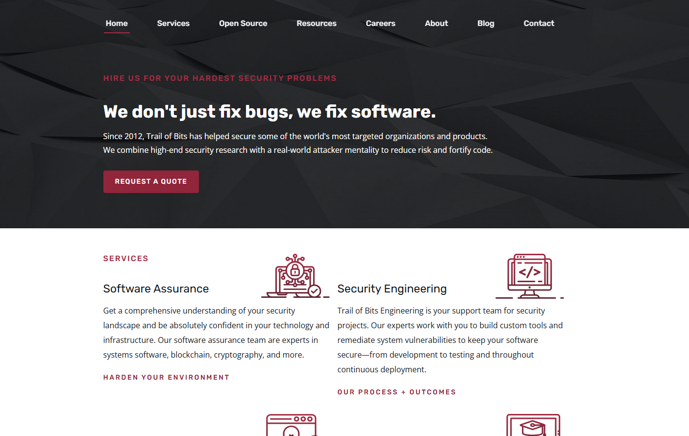This screenshot has width=689, height=436.
Task: Open the Contact page
Action: click(539, 24)
